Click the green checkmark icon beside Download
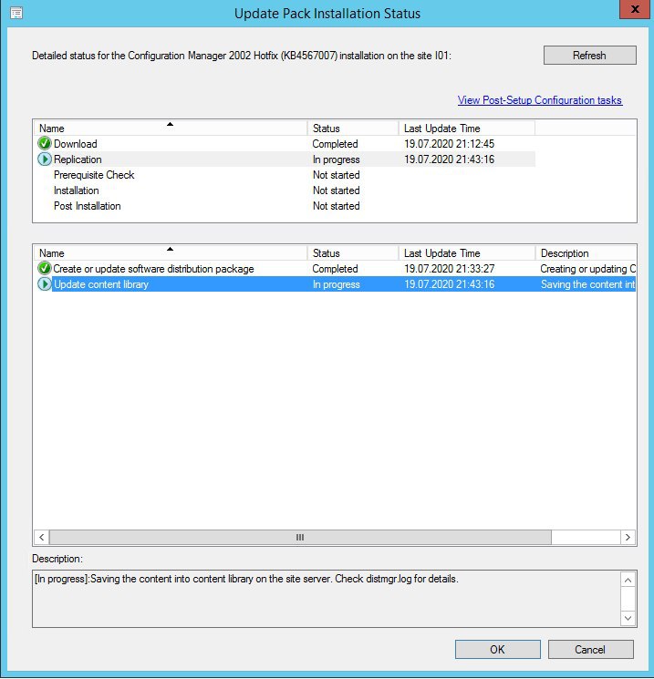The height and width of the screenshot is (679, 654). [x=44, y=143]
